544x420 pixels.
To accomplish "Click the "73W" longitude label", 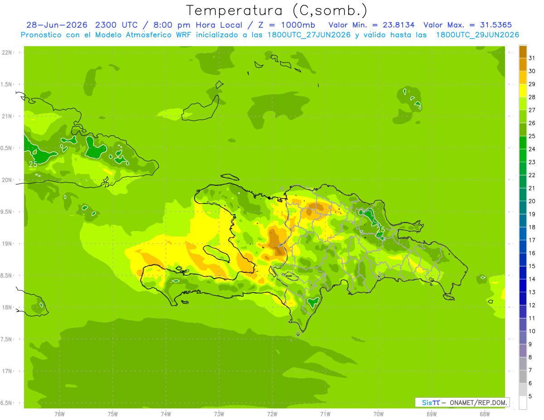I will tap(219, 414).
